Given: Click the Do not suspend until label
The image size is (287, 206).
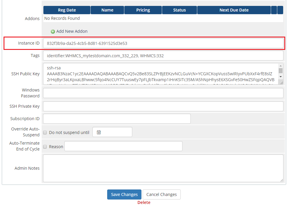Looking at the screenshot, I should tap(69, 133).
